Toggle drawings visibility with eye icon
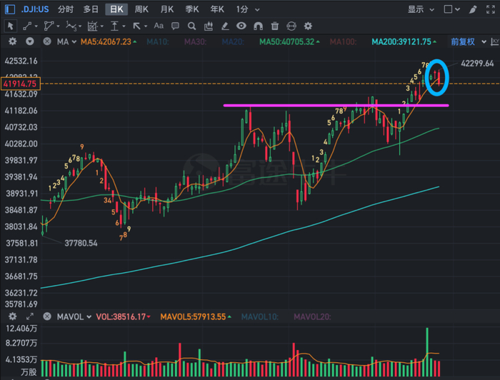500x380 pixels. (x=241, y=26)
